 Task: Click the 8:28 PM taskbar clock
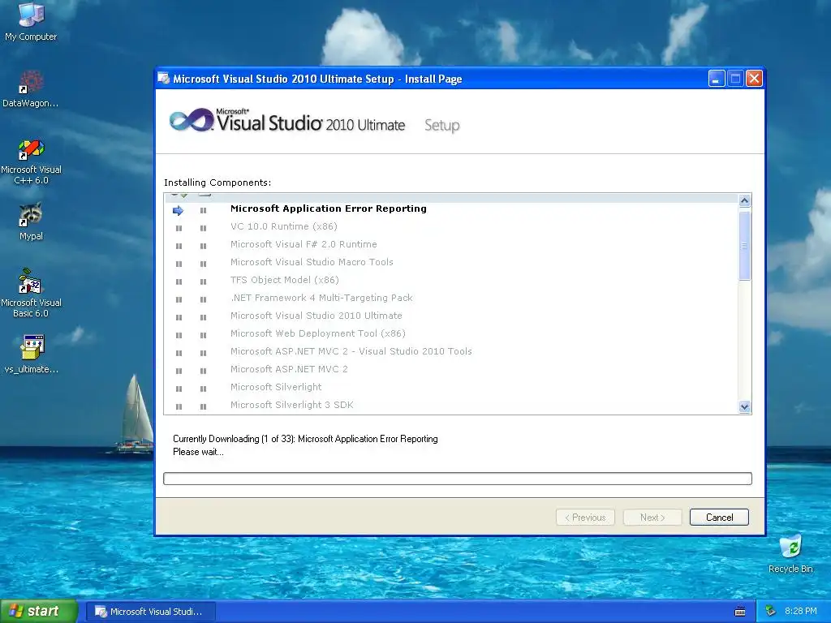point(800,612)
